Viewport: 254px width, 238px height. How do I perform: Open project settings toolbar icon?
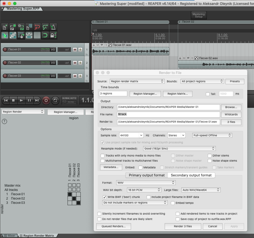click(x=29, y=27)
